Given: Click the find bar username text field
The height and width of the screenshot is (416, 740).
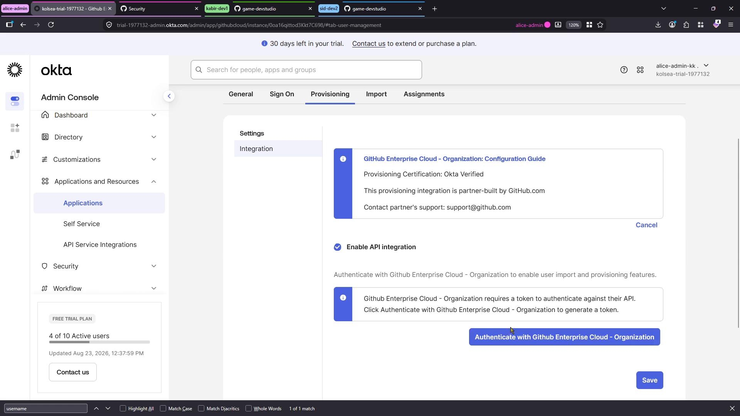Looking at the screenshot, I should tap(46, 408).
